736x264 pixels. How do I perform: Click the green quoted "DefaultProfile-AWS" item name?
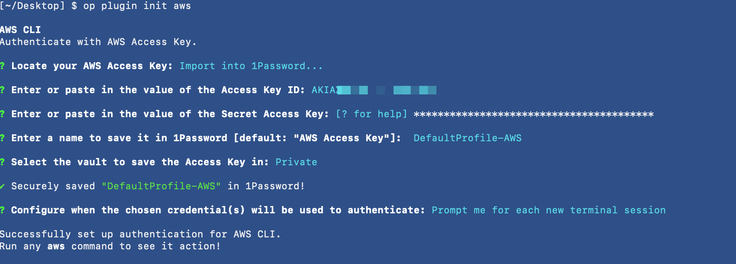tap(161, 186)
